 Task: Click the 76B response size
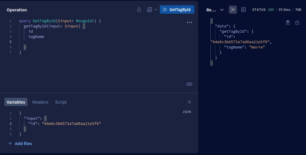point(298,10)
